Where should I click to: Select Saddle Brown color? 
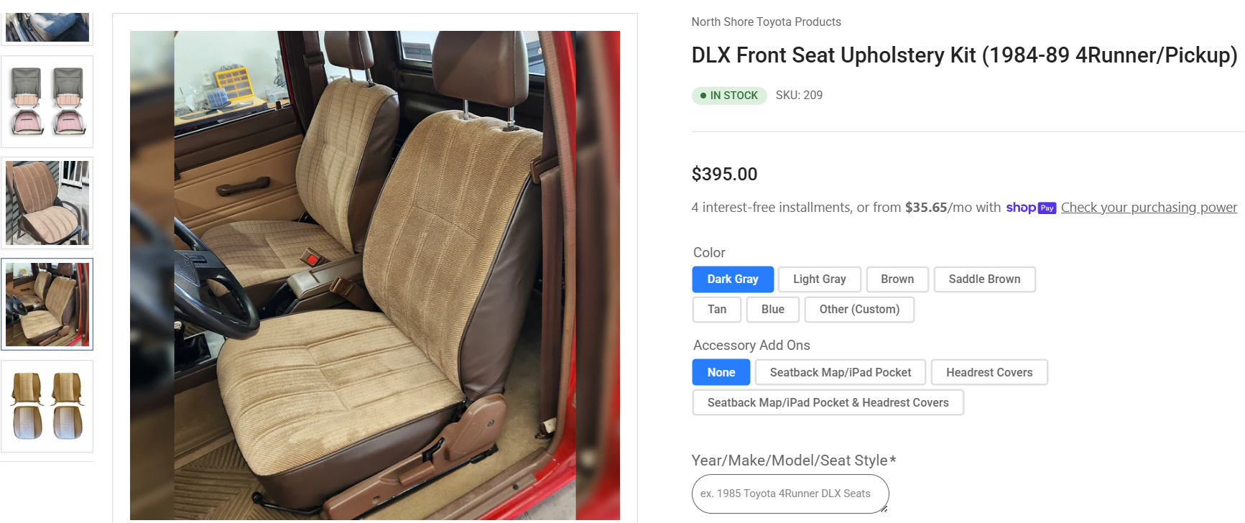pyautogui.click(x=984, y=279)
